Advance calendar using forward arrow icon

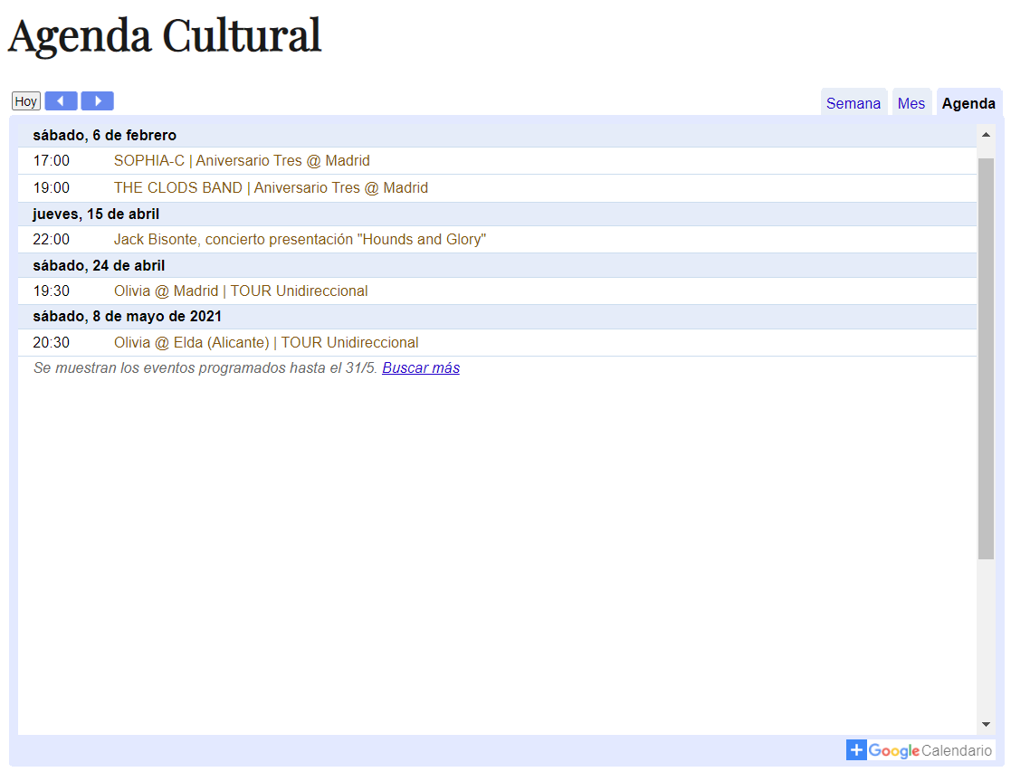coord(97,100)
